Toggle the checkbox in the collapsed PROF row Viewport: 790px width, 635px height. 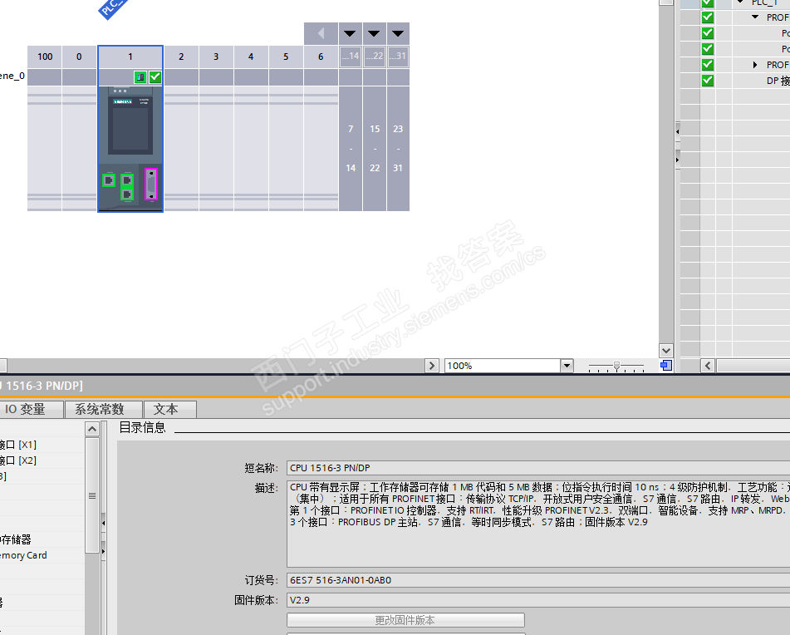click(708, 65)
